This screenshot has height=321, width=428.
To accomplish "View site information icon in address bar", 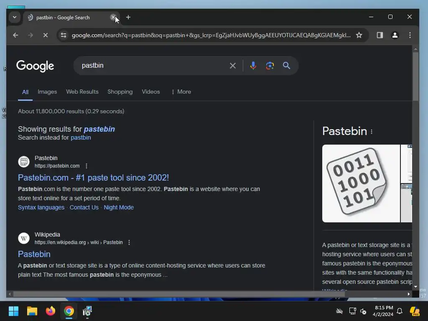I will tap(64, 35).
